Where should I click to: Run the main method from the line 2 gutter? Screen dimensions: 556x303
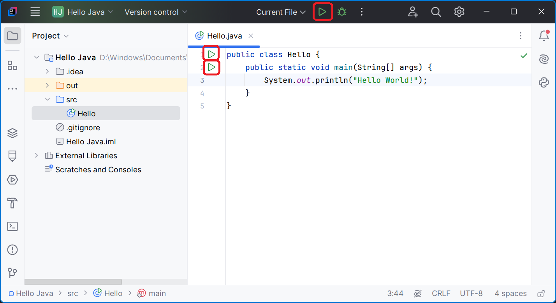coord(211,67)
